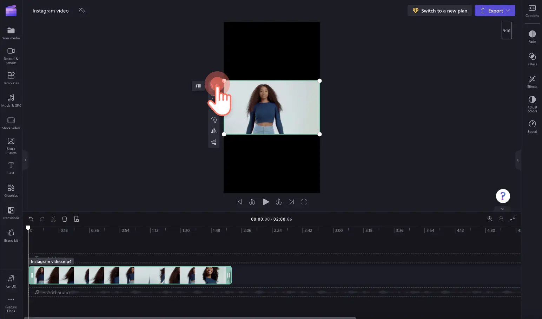Open the Your media panel

point(11,33)
